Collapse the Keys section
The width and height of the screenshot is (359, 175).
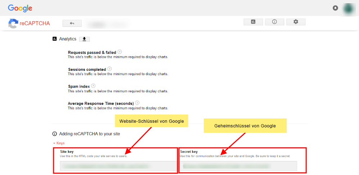[x=59, y=143]
